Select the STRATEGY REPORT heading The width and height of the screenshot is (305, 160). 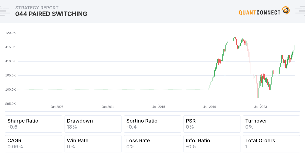tap(37, 8)
